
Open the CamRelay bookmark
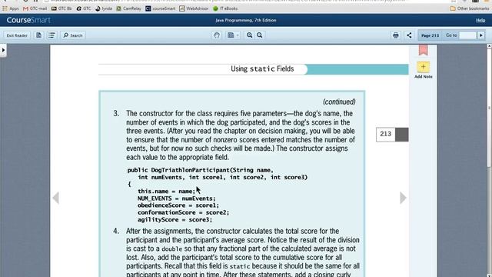click(x=128, y=8)
